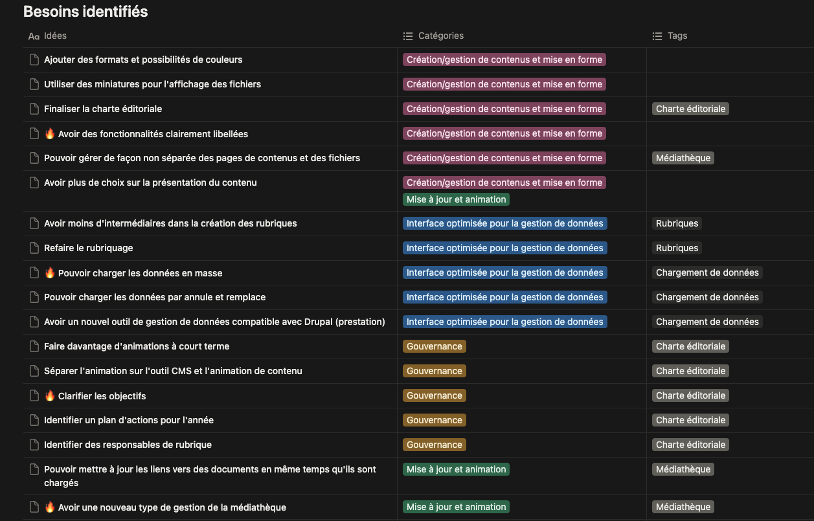Select the page icon next to "Clarifier les objectifs"
The image size is (814, 521).
tap(34, 395)
